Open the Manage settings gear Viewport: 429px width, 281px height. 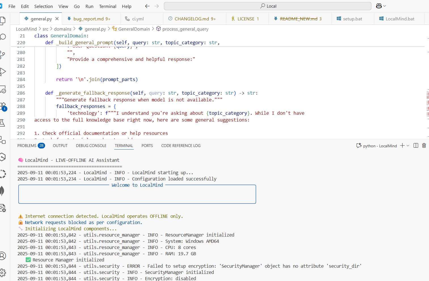(3, 273)
